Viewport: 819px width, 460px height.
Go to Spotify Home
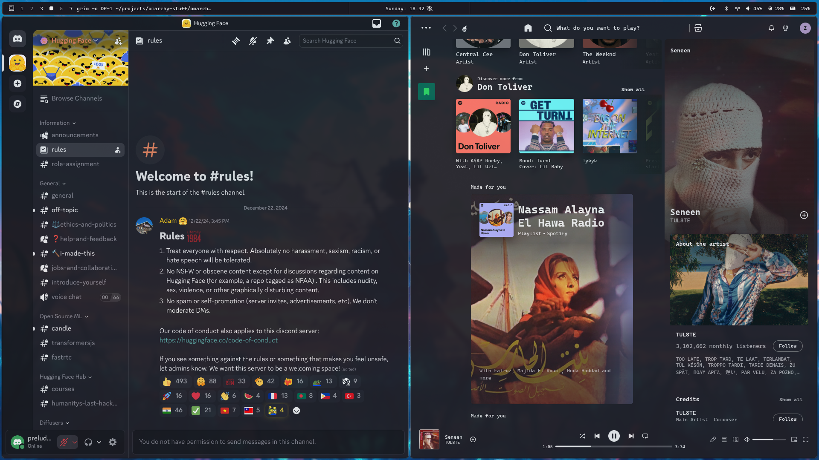pos(528,28)
